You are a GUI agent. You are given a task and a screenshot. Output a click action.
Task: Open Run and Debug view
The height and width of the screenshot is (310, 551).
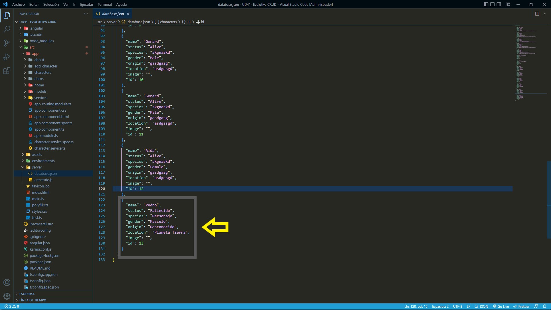[x=7, y=57]
